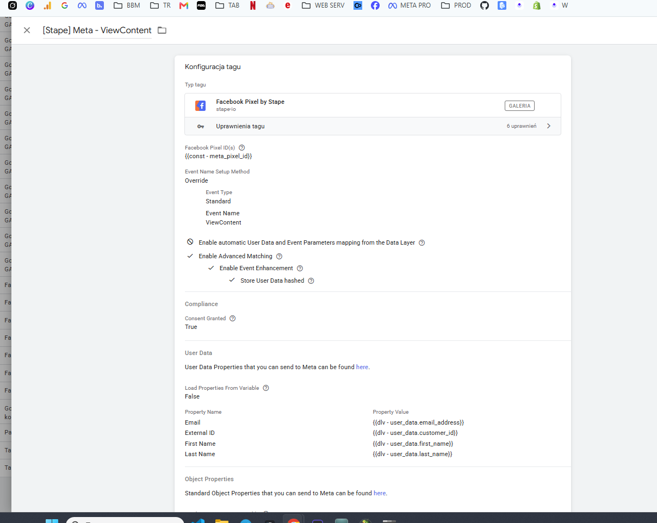
Task: Show help for Facebook Pixel ID(s)
Action: pos(242,147)
